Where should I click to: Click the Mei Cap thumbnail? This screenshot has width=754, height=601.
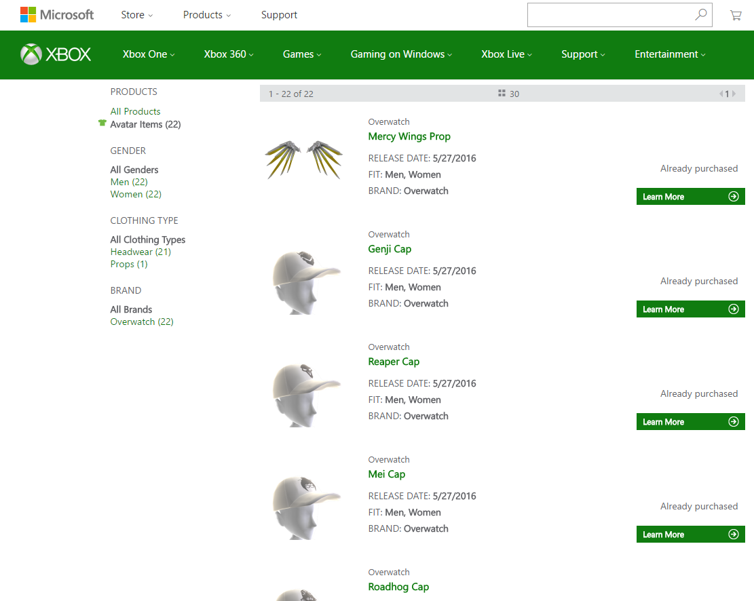click(x=306, y=507)
